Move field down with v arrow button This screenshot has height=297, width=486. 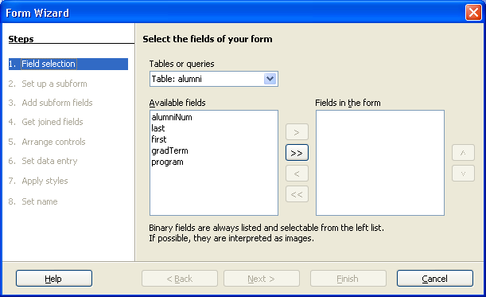click(x=463, y=174)
